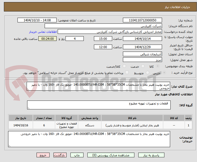The image size is (197, 162).
Task: Click the تعداد / مقدار column header
Action: tap(44, 118)
